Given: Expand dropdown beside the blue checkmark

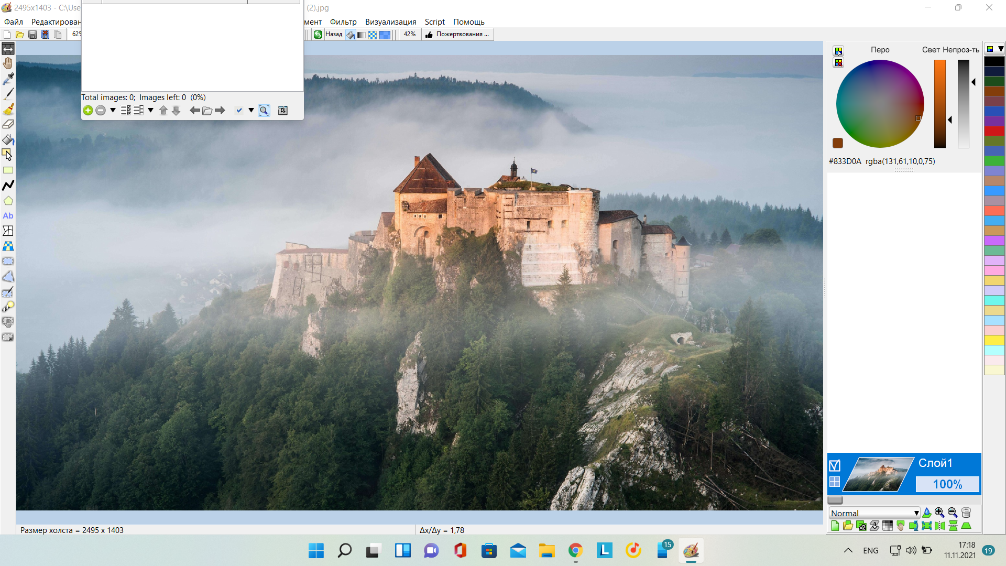Looking at the screenshot, I should pos(251,111).
